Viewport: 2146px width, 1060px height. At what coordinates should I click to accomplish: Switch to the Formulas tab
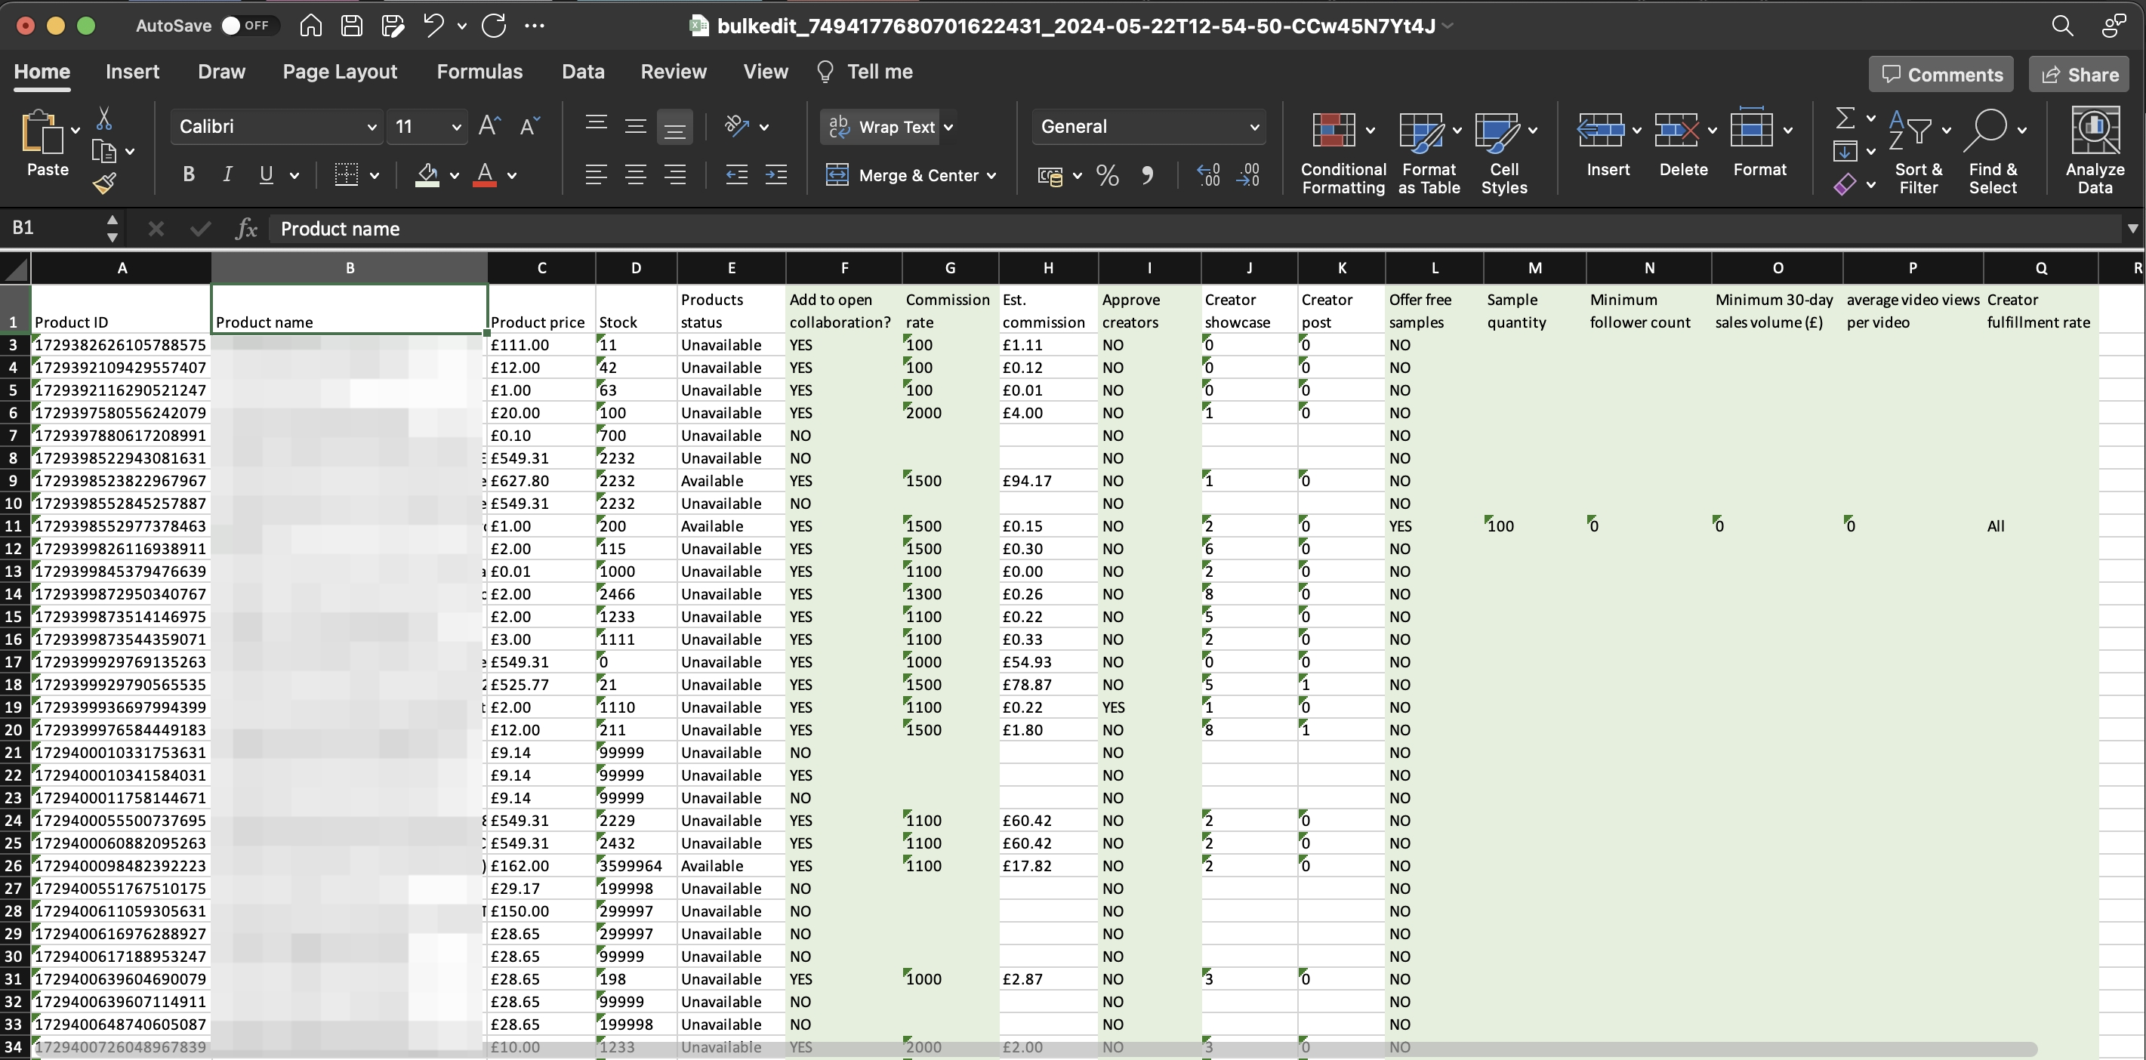[x=479, y=72]
